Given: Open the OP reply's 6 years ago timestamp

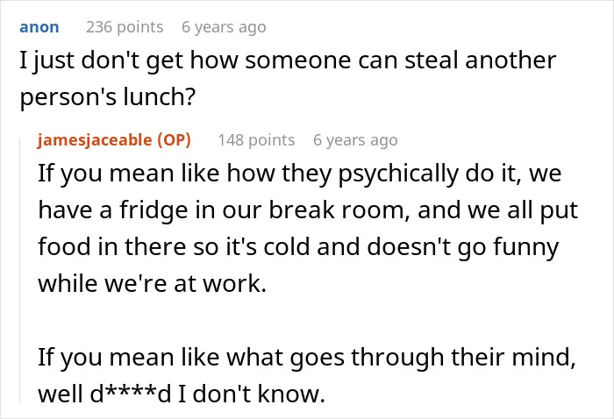Looking at the screenshot, I should [x=355, y=140].
